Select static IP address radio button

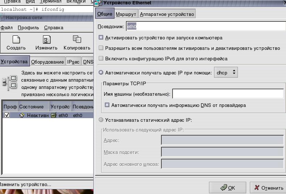101,120
